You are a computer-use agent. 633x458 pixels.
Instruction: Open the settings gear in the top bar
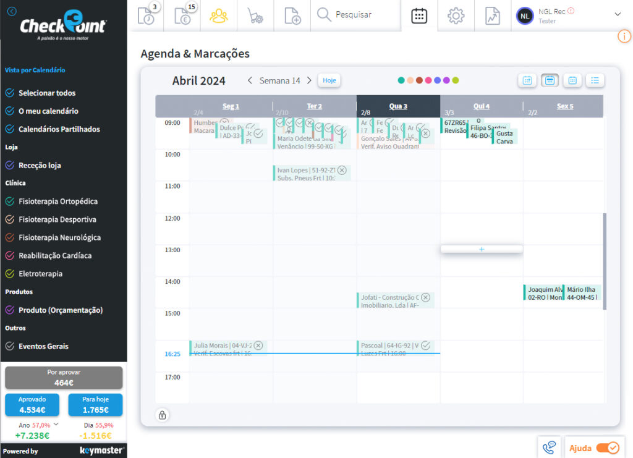pos(456,15)
